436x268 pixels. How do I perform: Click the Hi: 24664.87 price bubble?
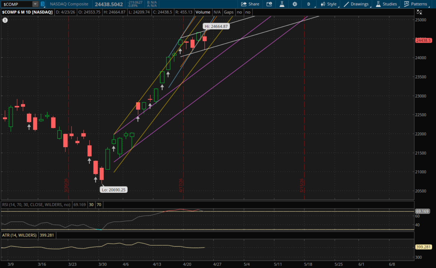216,27
